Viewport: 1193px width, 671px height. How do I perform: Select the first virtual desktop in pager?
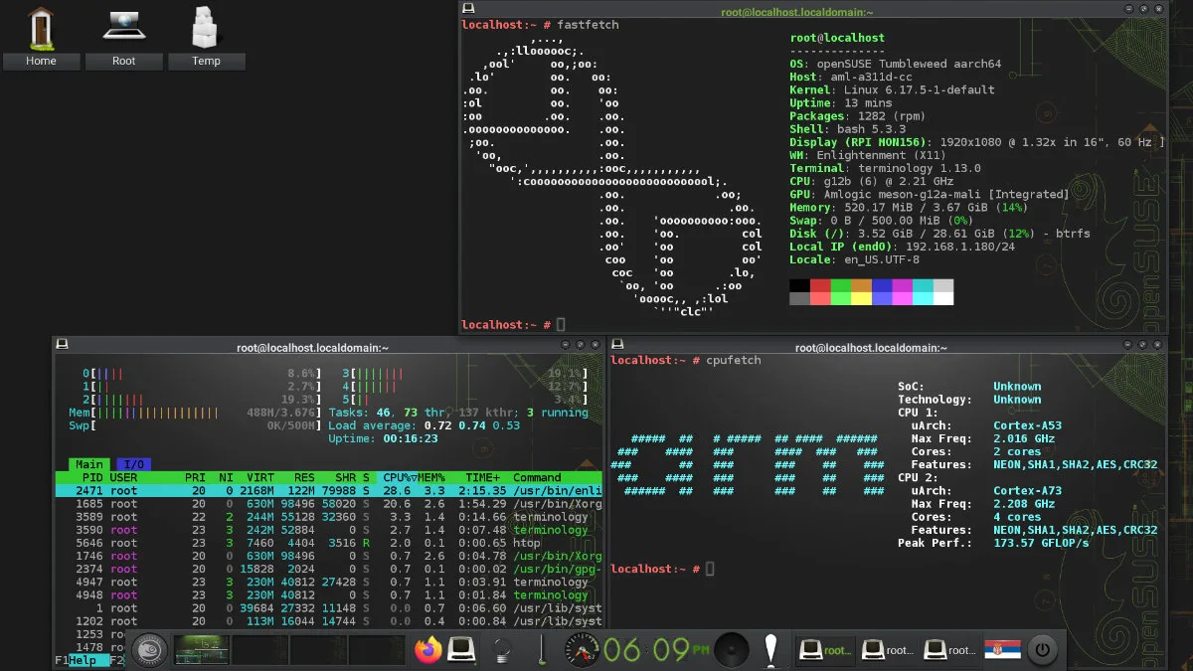click(x=202, y=650)
